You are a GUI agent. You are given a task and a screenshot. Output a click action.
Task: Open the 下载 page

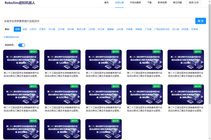pyautogui.click(x=149, y=2)
